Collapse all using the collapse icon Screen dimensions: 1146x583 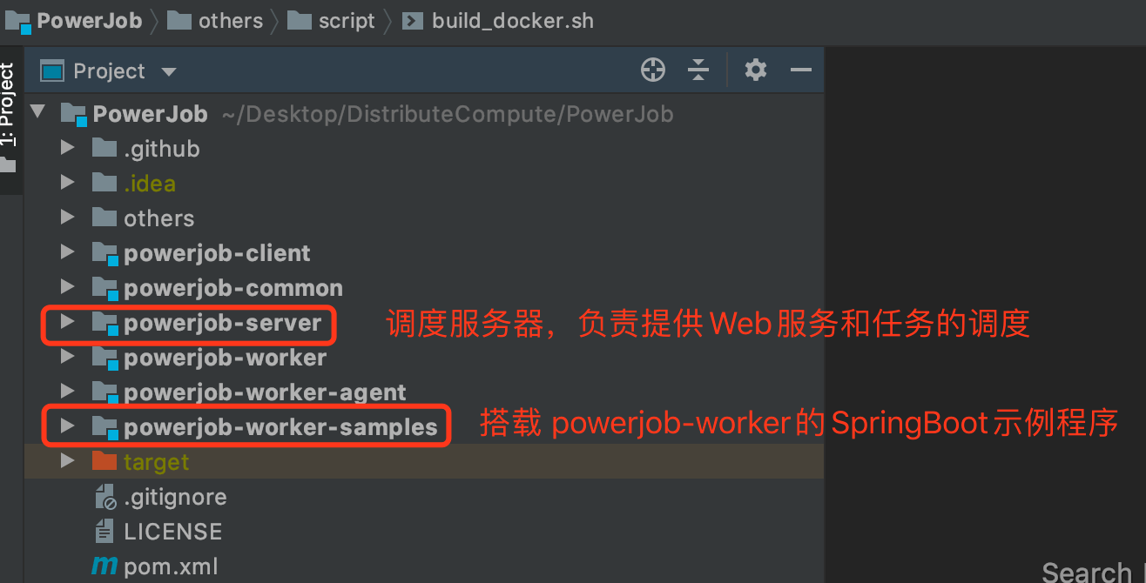[x=698, y=70]
